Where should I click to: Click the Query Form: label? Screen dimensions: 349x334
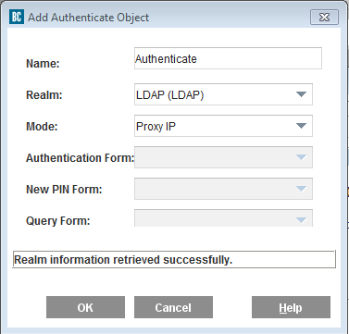58,221
